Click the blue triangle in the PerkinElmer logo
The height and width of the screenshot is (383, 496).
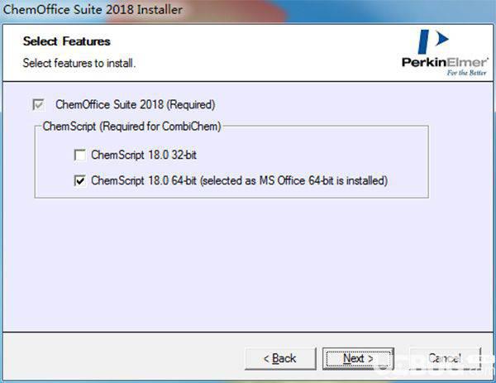(x=442, y=38)
